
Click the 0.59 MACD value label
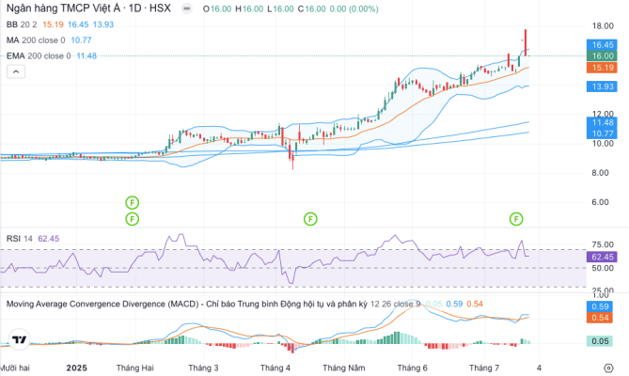600,306
